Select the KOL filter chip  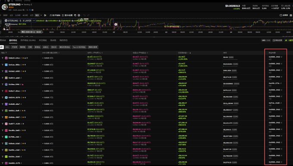7,47
